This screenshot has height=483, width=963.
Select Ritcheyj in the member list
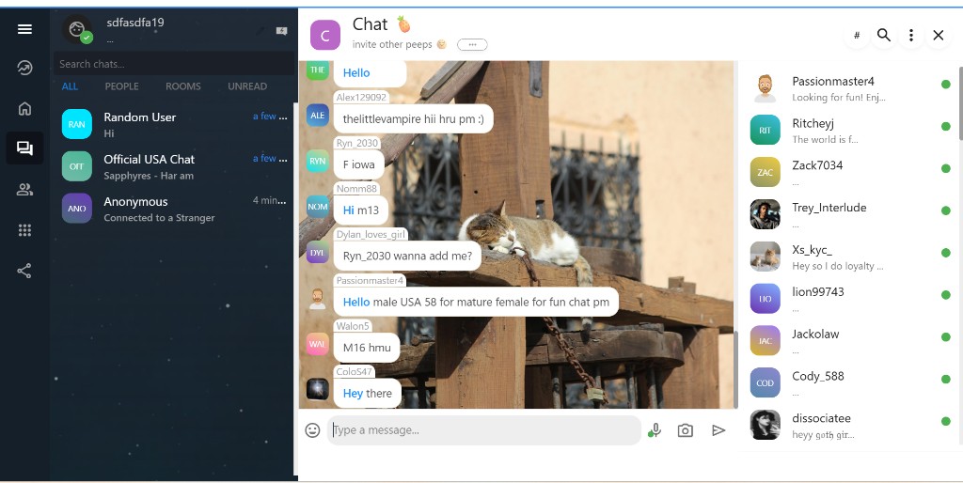(849, 130)
